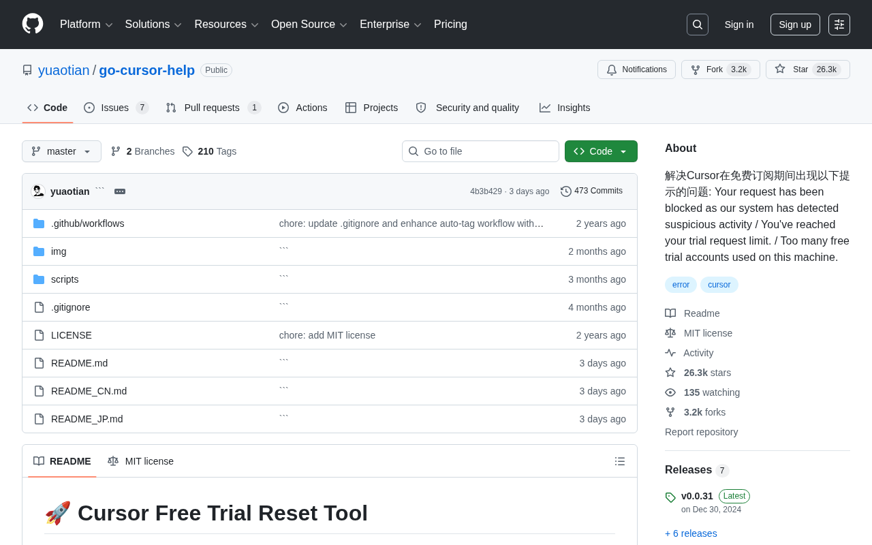Click the README.md file icon
The height and width of the screenshot is (545, 872).
click(39, 363)
